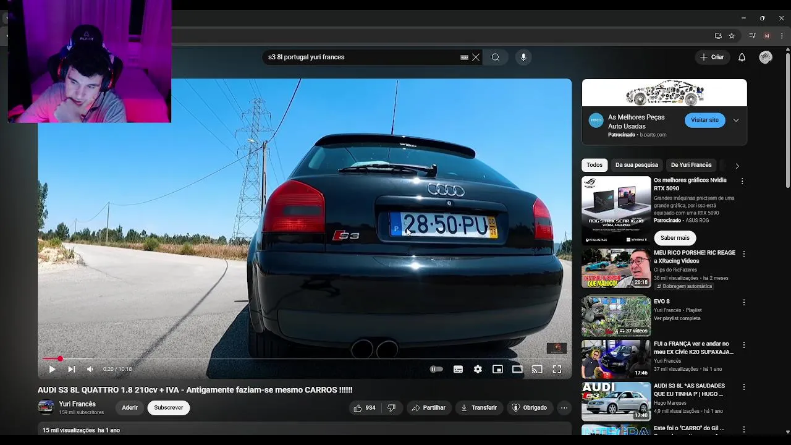
Task: Mute the video volume speaker icon
Action: [x=90, y=369]
